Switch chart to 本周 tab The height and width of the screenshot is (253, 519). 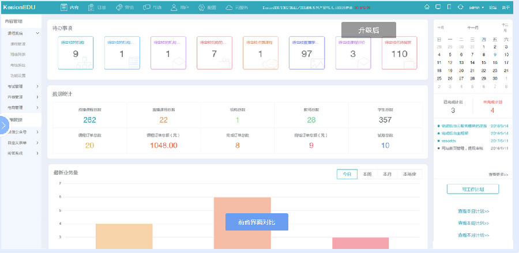[367, 174]
